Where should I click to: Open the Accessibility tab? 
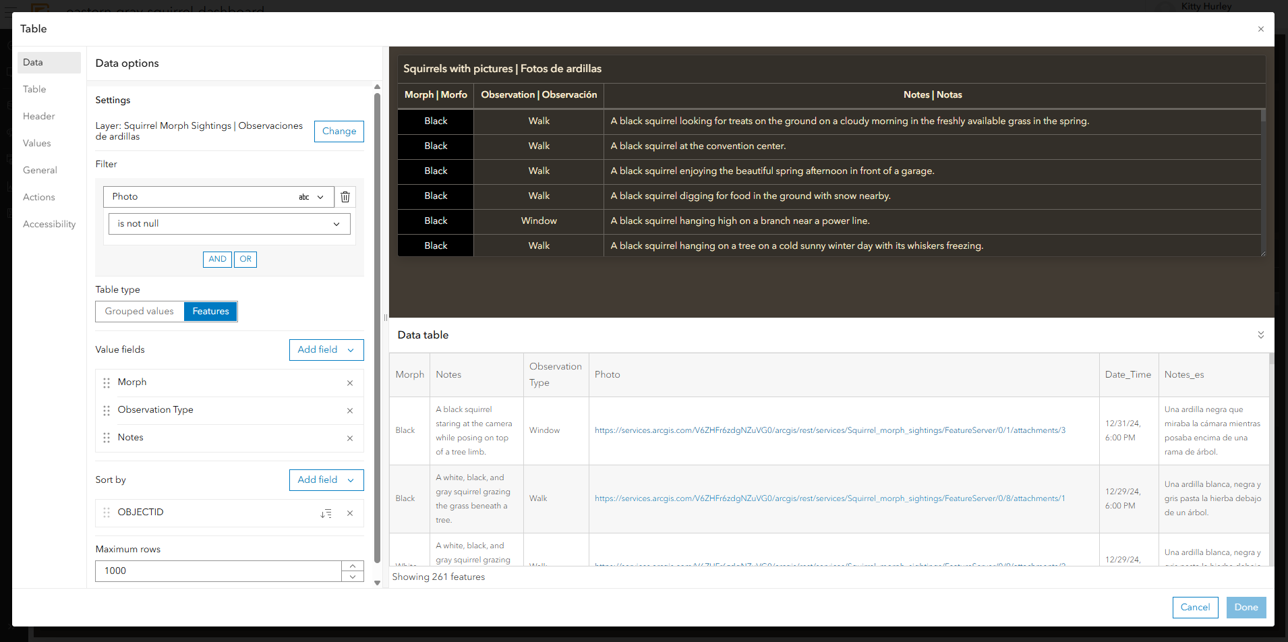[49, 225]
